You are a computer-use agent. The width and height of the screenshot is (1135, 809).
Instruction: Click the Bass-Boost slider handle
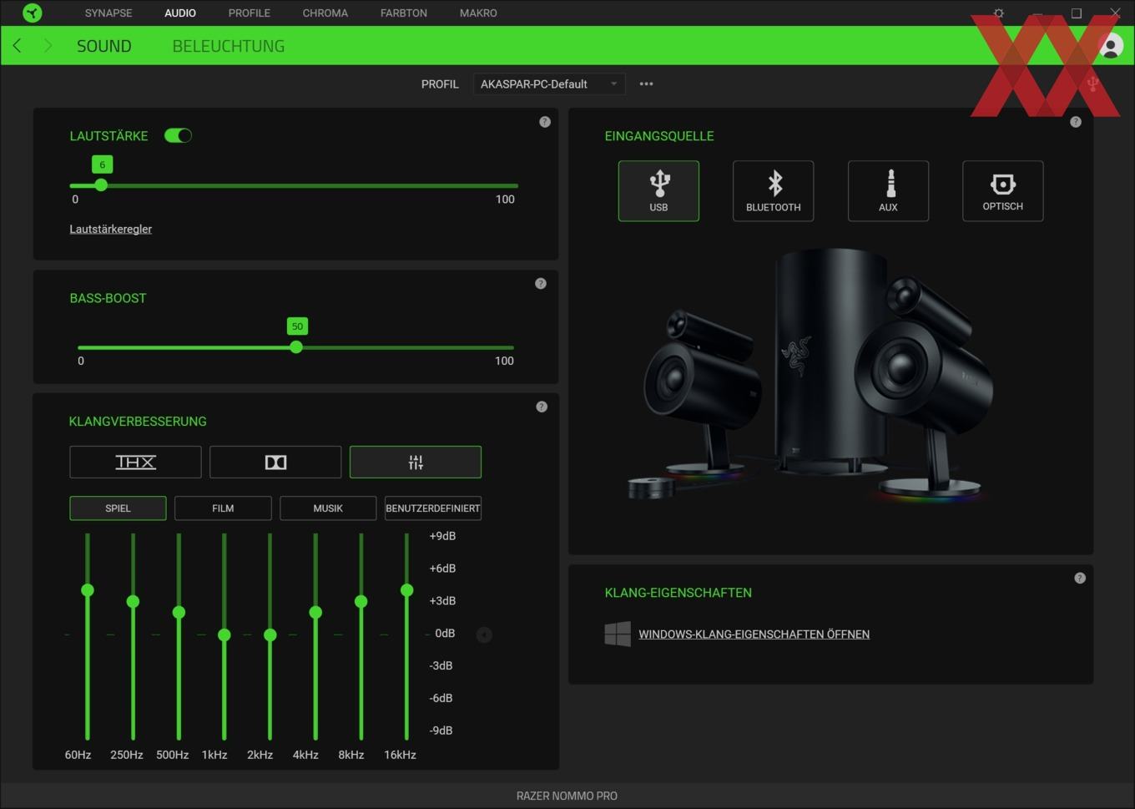(296, 347)
